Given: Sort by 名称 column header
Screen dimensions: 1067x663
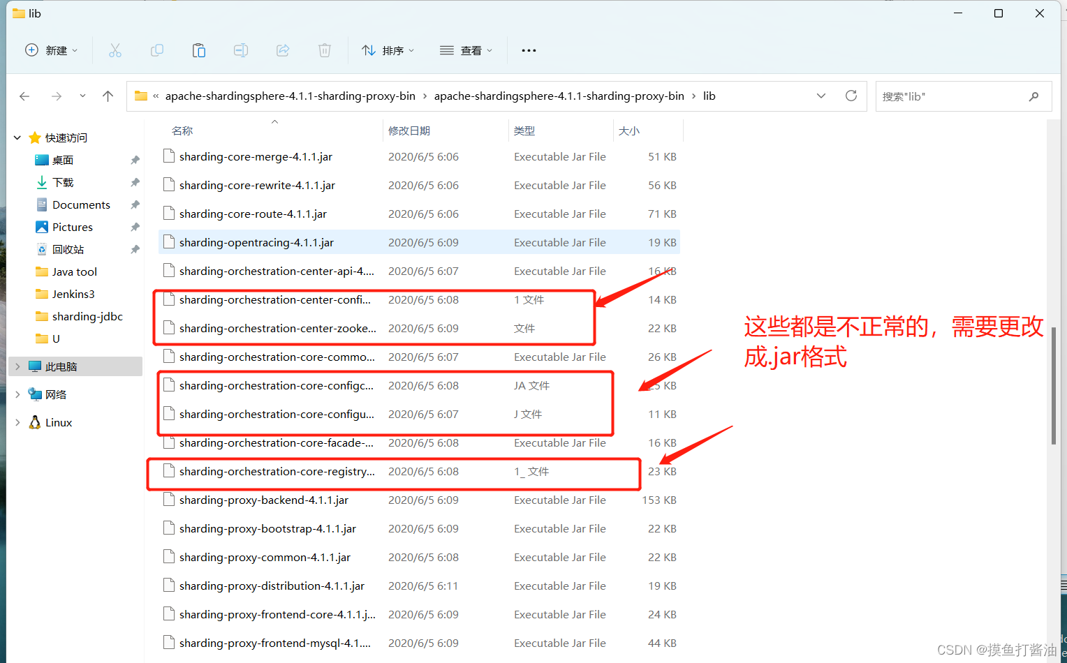Looking at the screenshot, I should (182, 131).
